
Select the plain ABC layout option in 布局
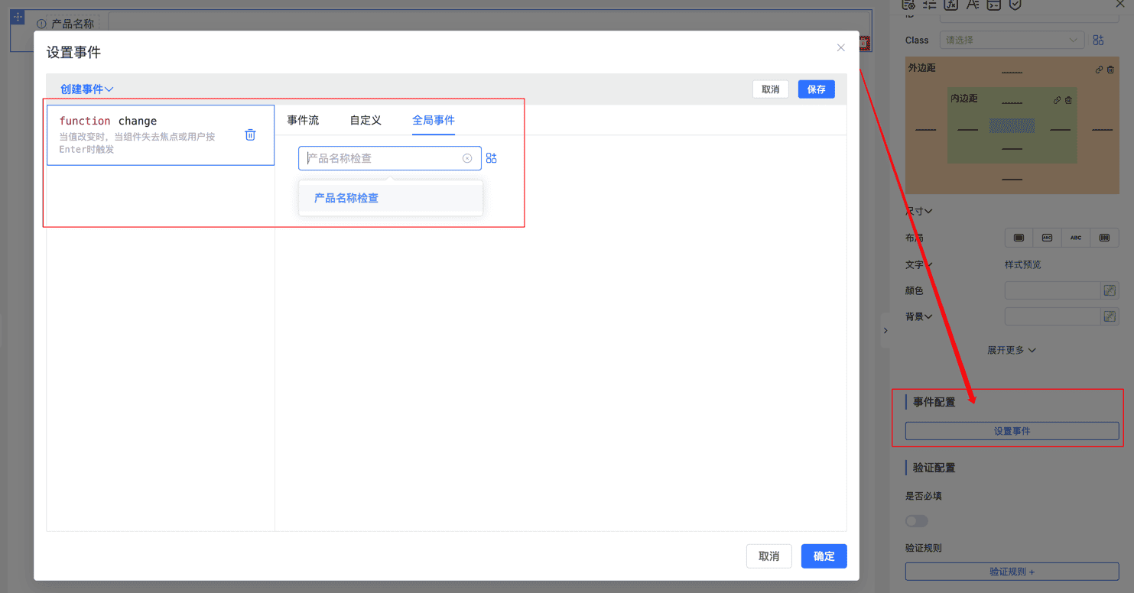pos(1075,238)
